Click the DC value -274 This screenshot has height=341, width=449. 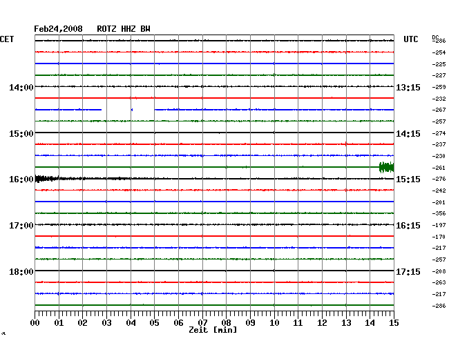click(x=439, y=133)
